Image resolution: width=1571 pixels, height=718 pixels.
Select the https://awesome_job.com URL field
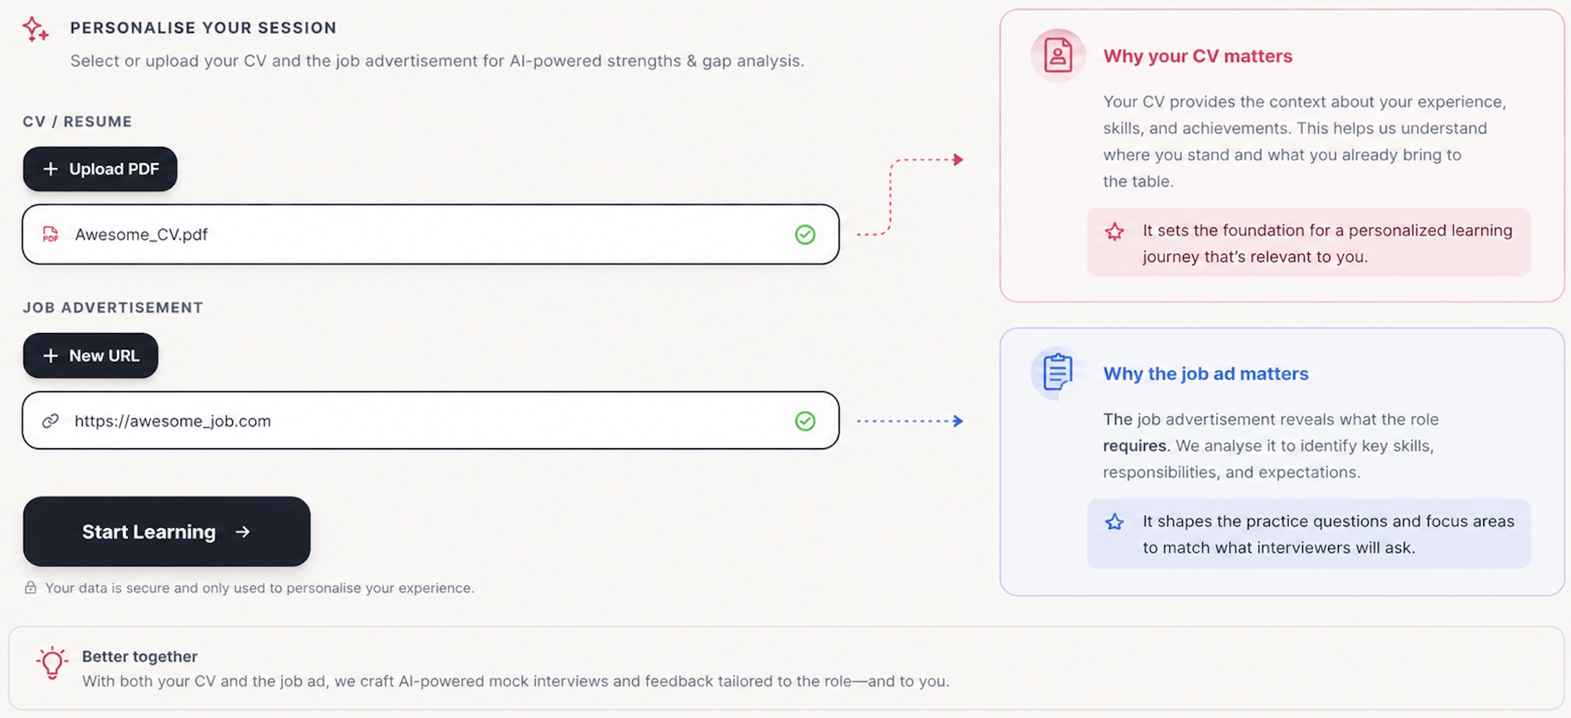coord(431,421)
